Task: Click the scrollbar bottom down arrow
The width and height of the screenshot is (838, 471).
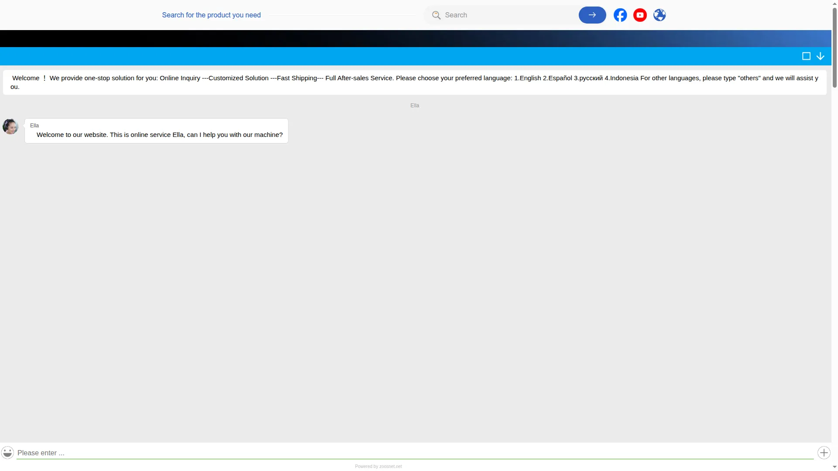Action: tap(835, 467)
